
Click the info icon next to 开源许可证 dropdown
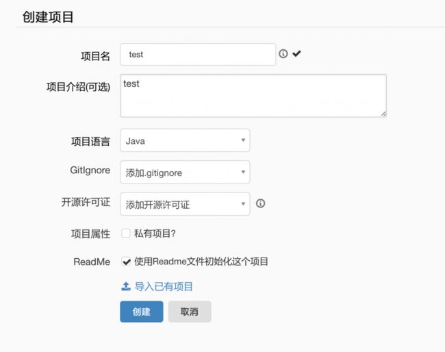click(260, 203)
